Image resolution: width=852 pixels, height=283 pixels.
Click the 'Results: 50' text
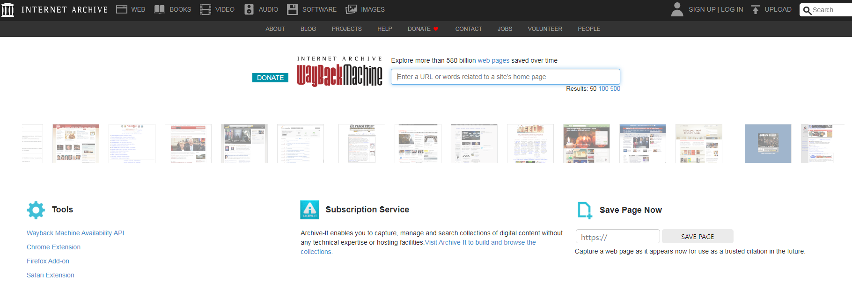click(x=581, y=89)
